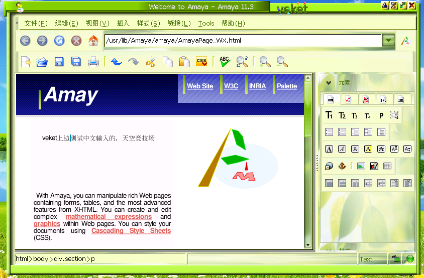Reload the current page
The image size is (424, 278).
(x=59, y=41)
